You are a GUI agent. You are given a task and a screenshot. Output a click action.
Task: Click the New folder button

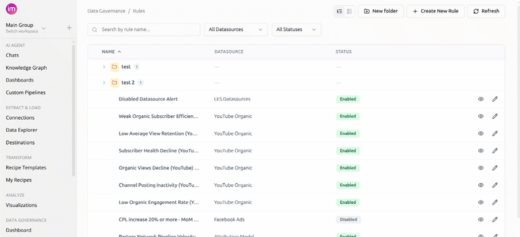pos(381,11)
